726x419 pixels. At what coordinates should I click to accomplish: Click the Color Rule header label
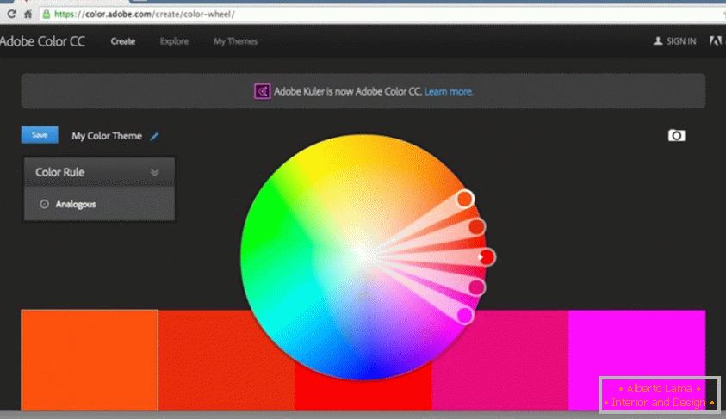pyautogui.click(x=59, y=172)
